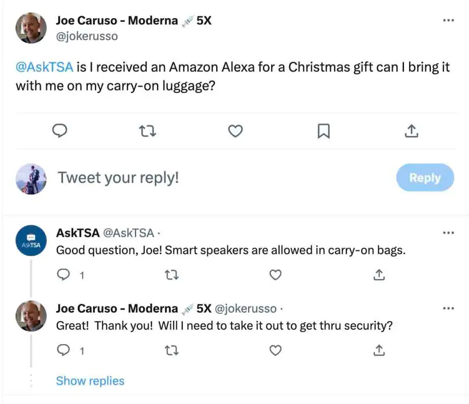Open the reply composer on Joe's tweet
Viewport: 469px width, 404px height.
(59, 131)
